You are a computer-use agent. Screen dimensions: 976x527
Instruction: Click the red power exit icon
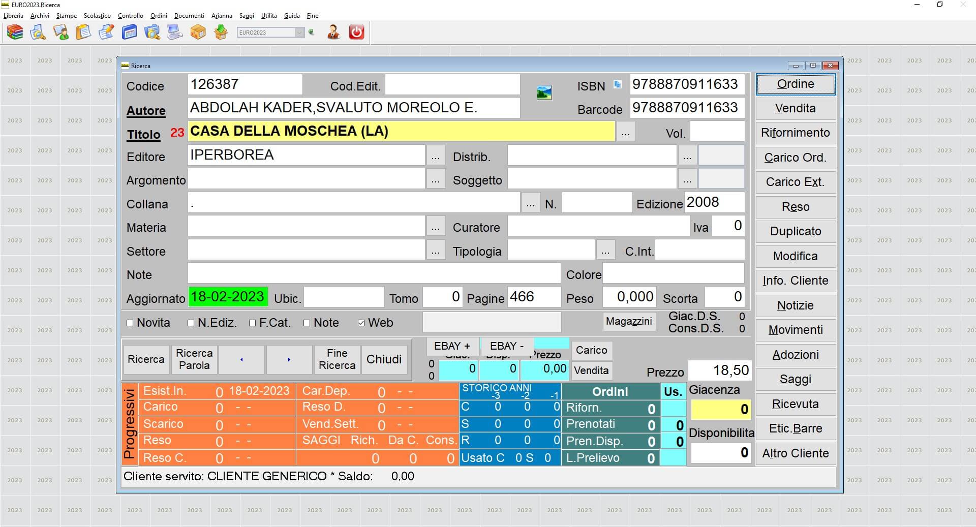point(356,32)
